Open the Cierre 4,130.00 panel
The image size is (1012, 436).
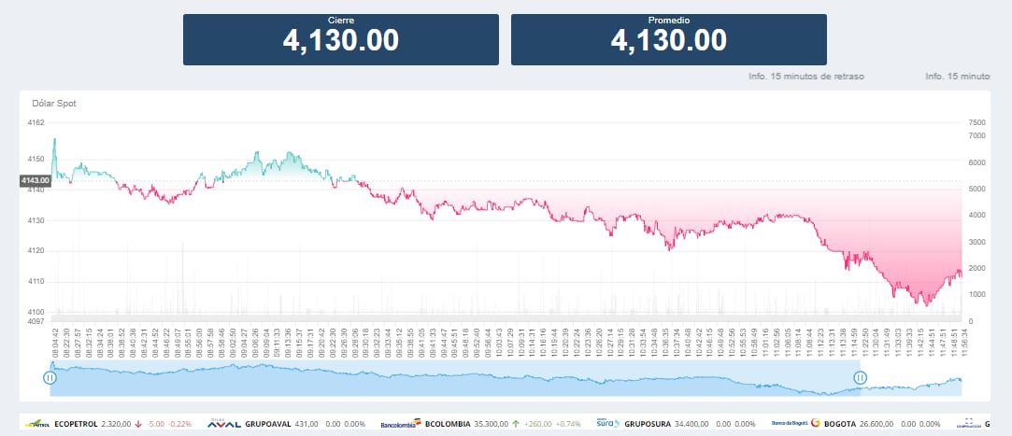(340, 39)
